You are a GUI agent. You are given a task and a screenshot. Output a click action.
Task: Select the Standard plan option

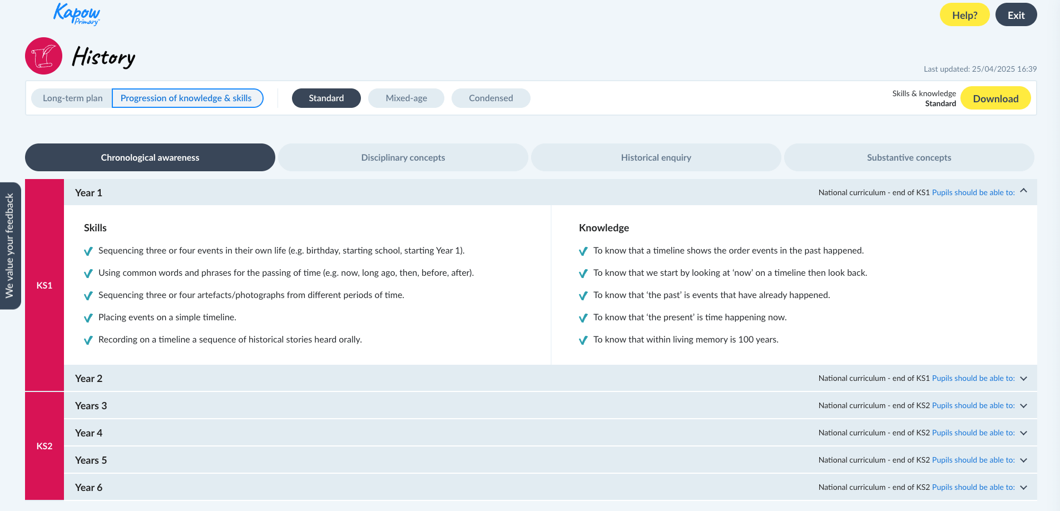[326, 98]
